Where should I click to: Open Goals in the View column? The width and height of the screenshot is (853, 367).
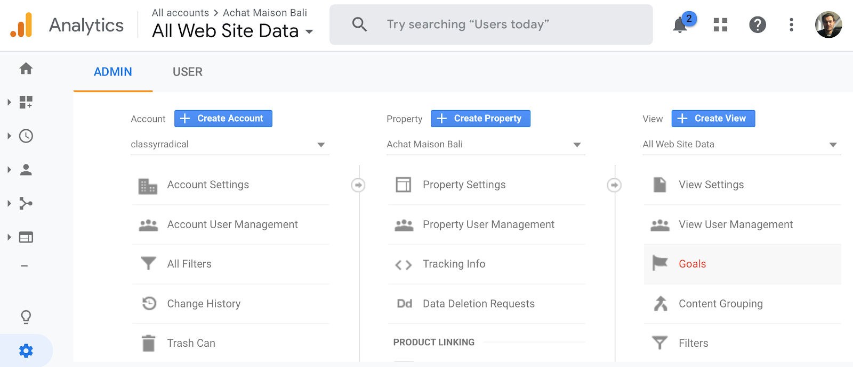coord(742,264)
